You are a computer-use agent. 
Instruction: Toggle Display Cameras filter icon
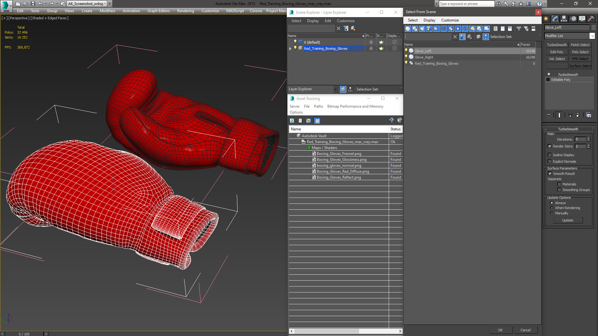coord(429,29)
